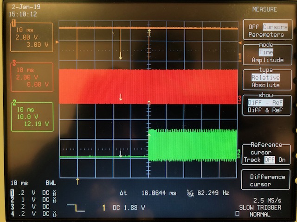Show Diff & Ref readout
The height and width of the screenshot is (222, 297).
click(x=265, y=110)
